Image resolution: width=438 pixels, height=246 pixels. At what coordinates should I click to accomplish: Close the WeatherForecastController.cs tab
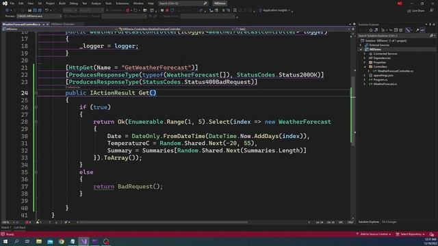pos(47,25)
